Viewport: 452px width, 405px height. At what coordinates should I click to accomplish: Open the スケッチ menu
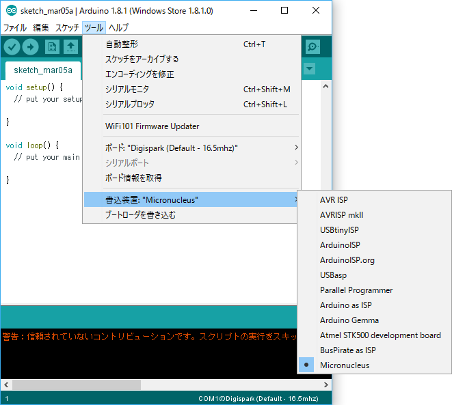(x=67, y=27)
